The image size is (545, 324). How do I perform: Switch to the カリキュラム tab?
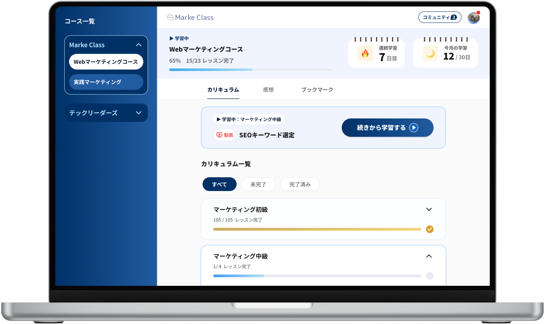coord(223,90)
